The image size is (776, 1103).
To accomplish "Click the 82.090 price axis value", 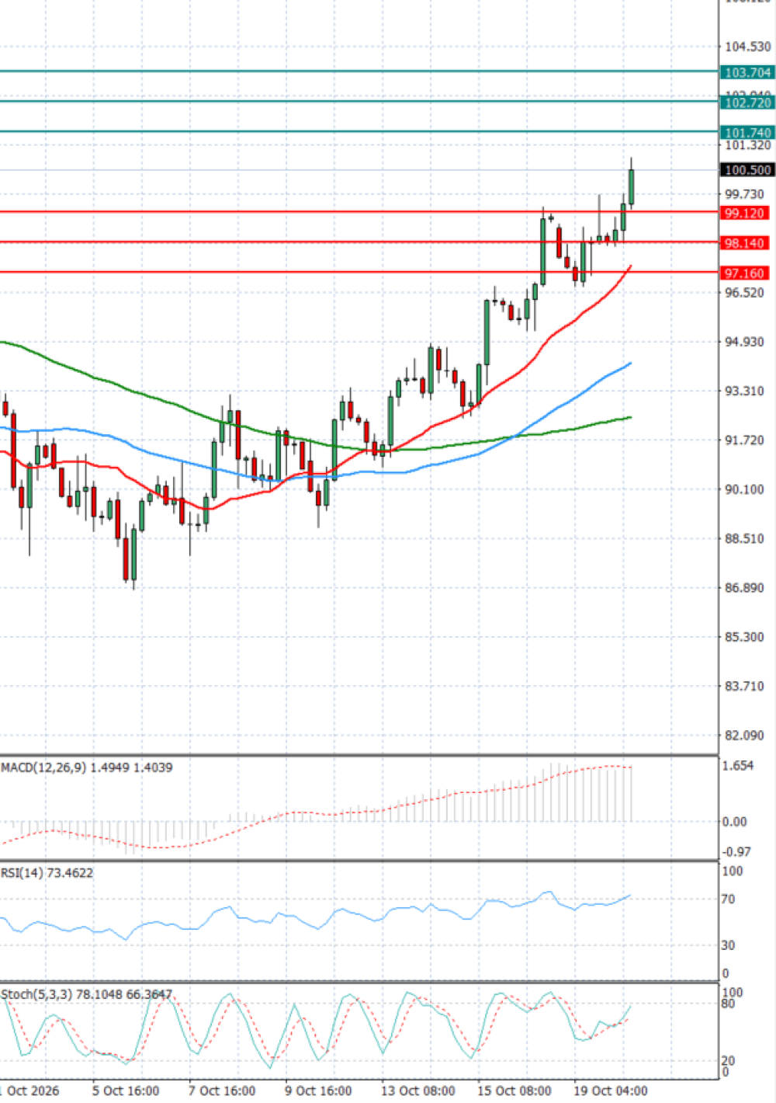I will pos(743,736).
